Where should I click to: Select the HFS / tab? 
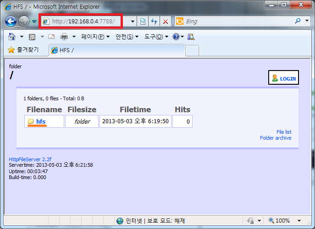click(117, 50)
